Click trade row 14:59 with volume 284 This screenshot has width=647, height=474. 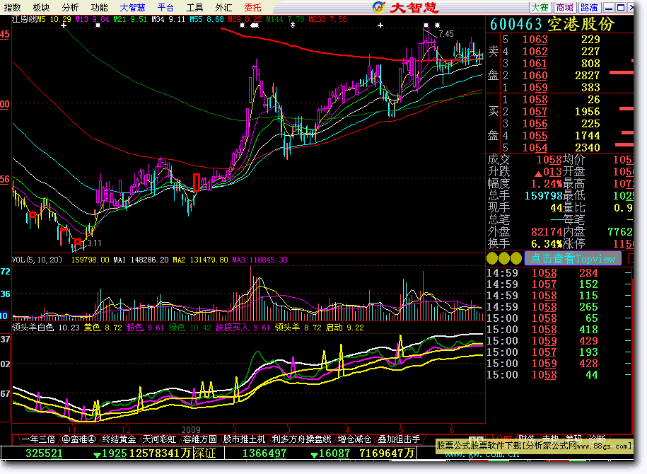click(559, 273)
